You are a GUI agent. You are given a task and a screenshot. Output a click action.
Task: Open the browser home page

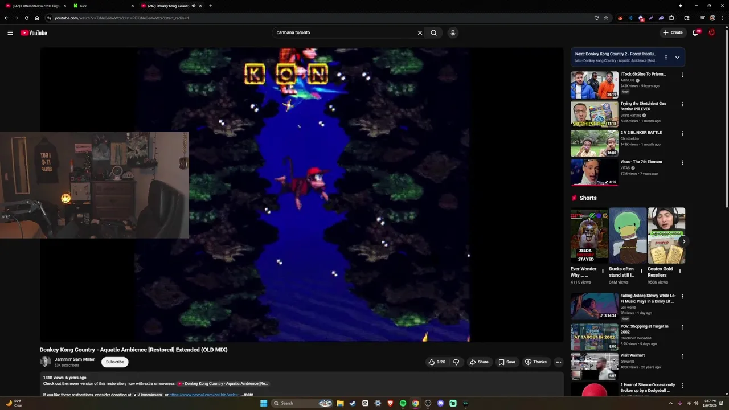tap(37, 18)
